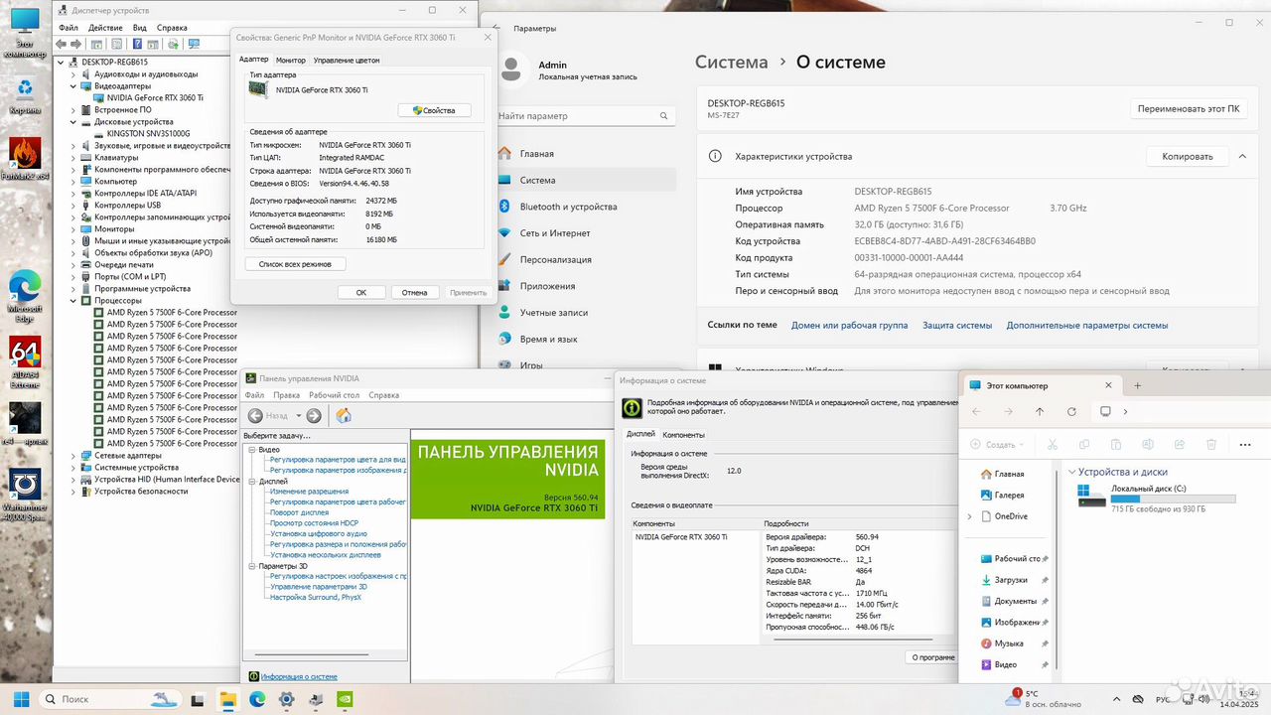Viewport: 1271px width, 715px height.
Task: Open the Защита системы link
Action: [957, 326]
